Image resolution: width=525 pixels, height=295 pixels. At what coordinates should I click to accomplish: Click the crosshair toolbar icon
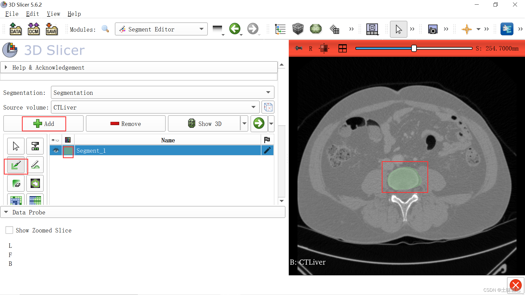click(x=466, y=29)
